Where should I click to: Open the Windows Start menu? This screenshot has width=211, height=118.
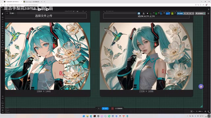[83, 116]
